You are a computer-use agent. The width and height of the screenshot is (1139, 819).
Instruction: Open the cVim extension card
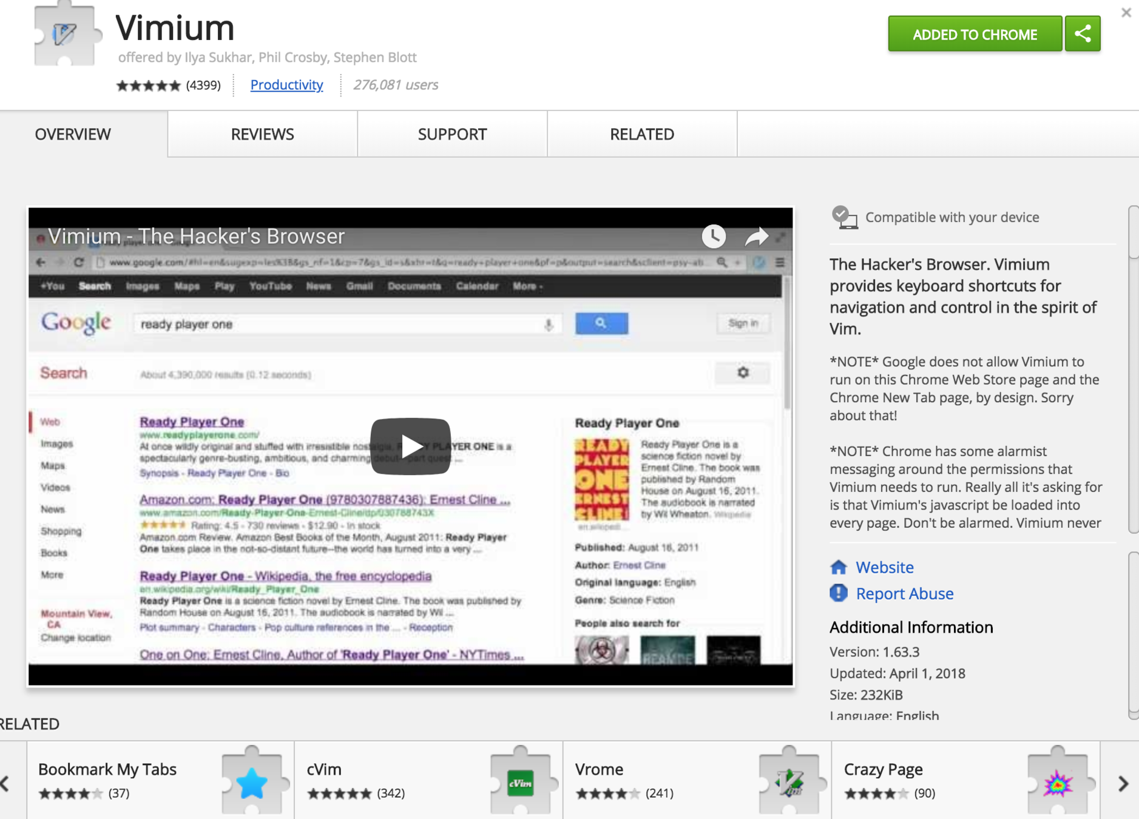point(429,780)
